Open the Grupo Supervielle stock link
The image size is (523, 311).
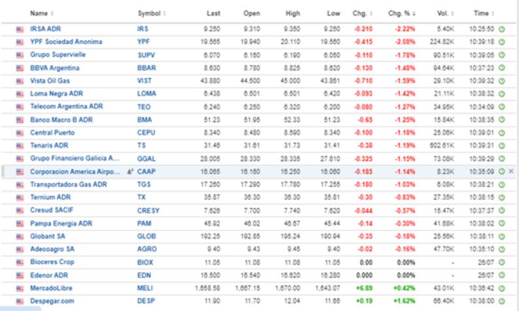coord(58,55)
